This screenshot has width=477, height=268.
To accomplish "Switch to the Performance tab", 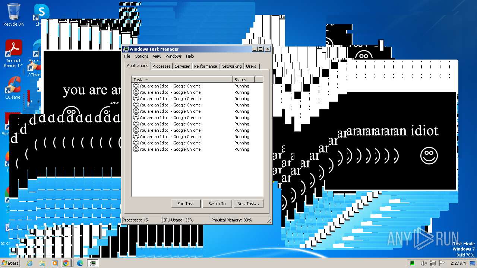I will click(x=205, y=66).
